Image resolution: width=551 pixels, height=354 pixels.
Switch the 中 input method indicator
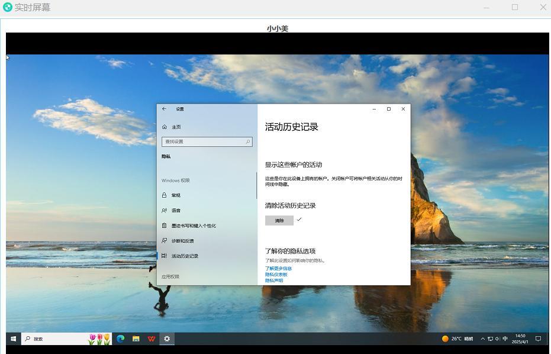tap(505, 339)
